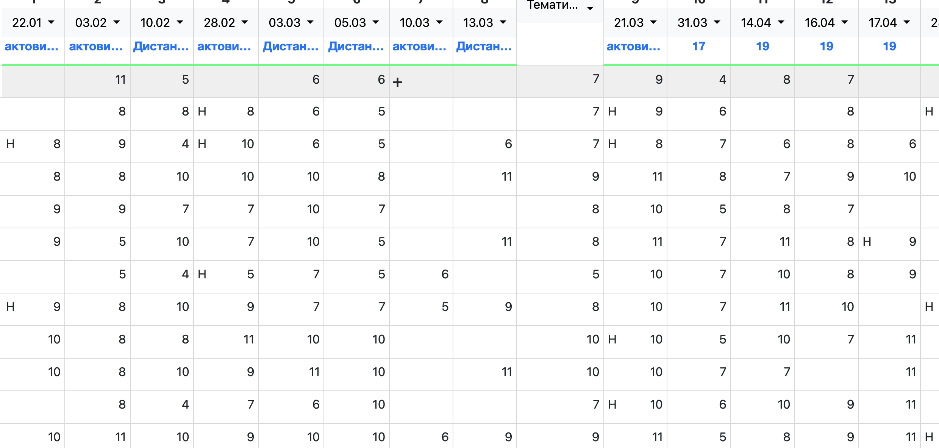This screenshot has height=448, width=939.
Task: Click the dropdown arrow next to 31.03
Action: coord(717,22)
